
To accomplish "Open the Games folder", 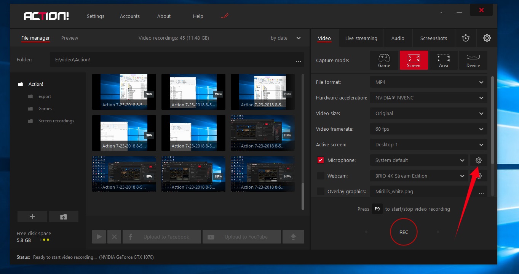I will [40, 109].
